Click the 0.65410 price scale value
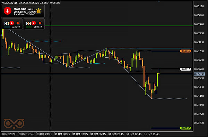The image size is (208, 137). click(199, 96)
